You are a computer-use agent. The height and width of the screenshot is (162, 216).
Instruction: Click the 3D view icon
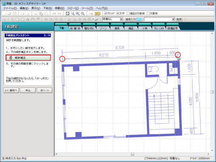(x=97, y=13)
